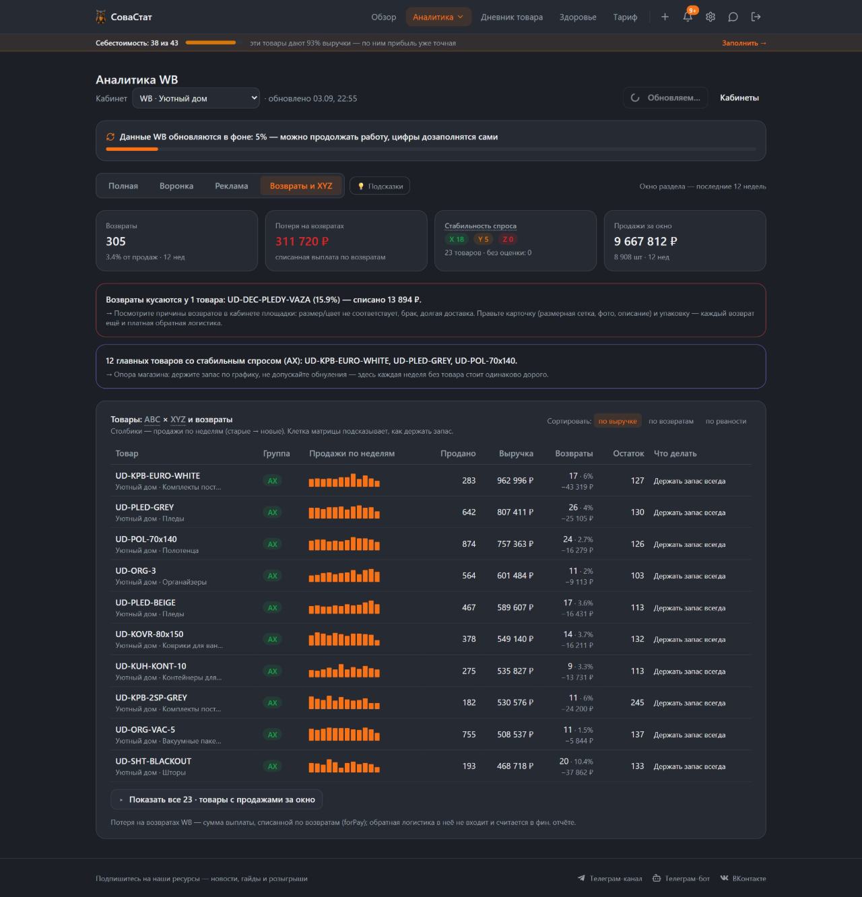The width and height of the screenshot is (862, 897).
Task: Open the Аналитика dropdown menu
Action: [x=438, y=17]
